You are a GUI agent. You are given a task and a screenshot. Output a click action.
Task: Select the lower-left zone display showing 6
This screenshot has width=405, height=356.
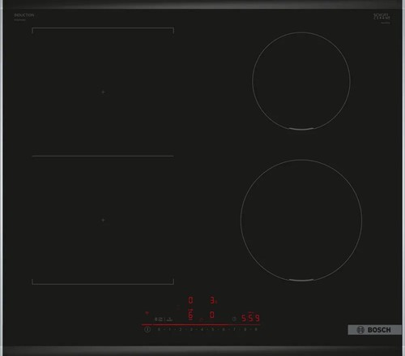190,315
